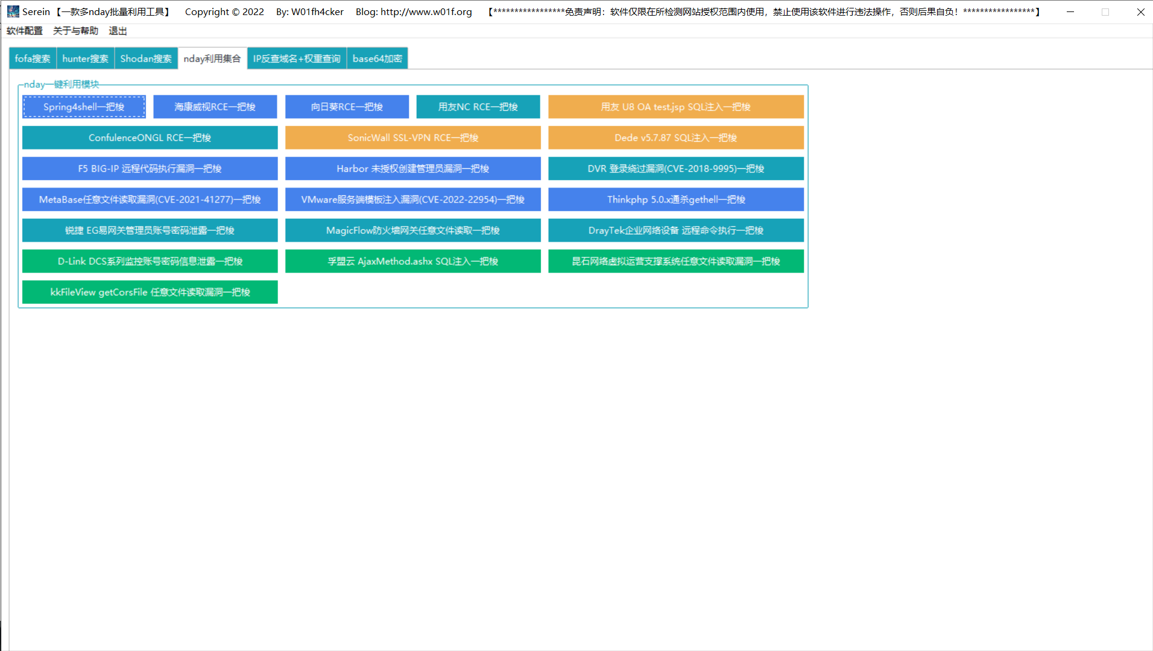Open 孚盟云 AjaxMethod.ashx SQL注入 module

point(413,261)
